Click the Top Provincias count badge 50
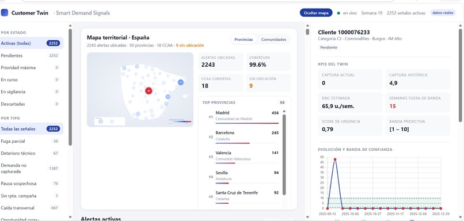Screen dimensions: 464x221 (282, 102)
